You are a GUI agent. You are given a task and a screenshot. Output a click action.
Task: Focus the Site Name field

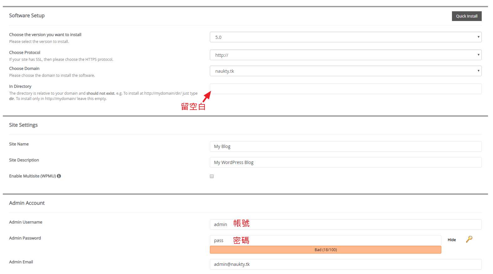[345, 146]
